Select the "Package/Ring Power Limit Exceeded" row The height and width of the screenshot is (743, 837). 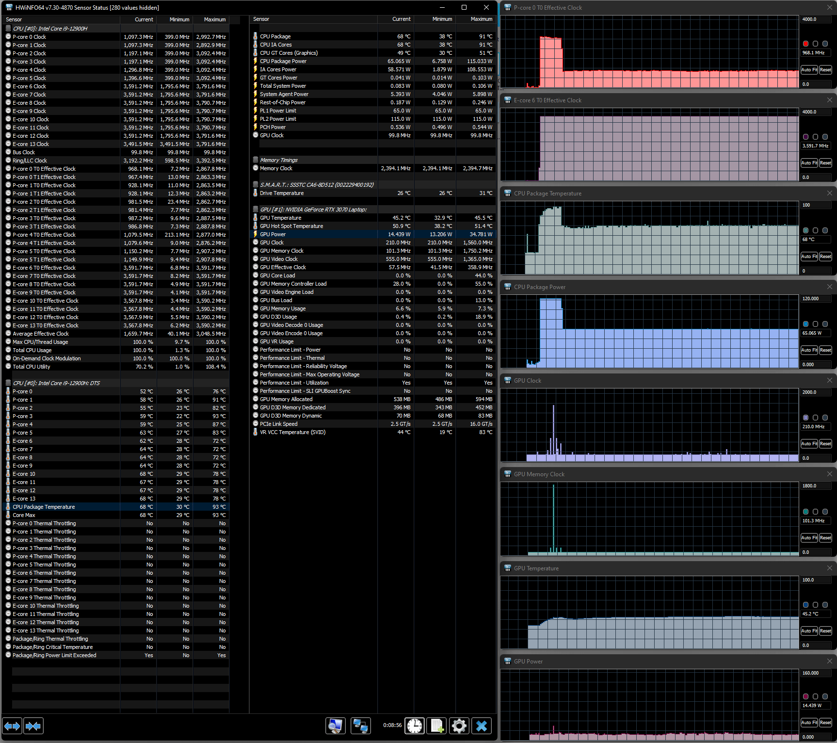(116, 655)
